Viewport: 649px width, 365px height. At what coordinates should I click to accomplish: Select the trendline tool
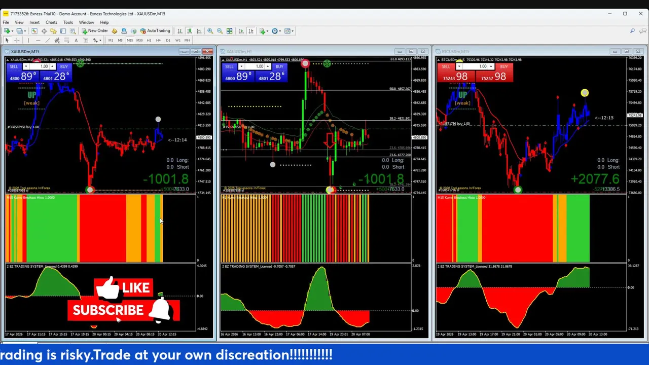[48, 41]
